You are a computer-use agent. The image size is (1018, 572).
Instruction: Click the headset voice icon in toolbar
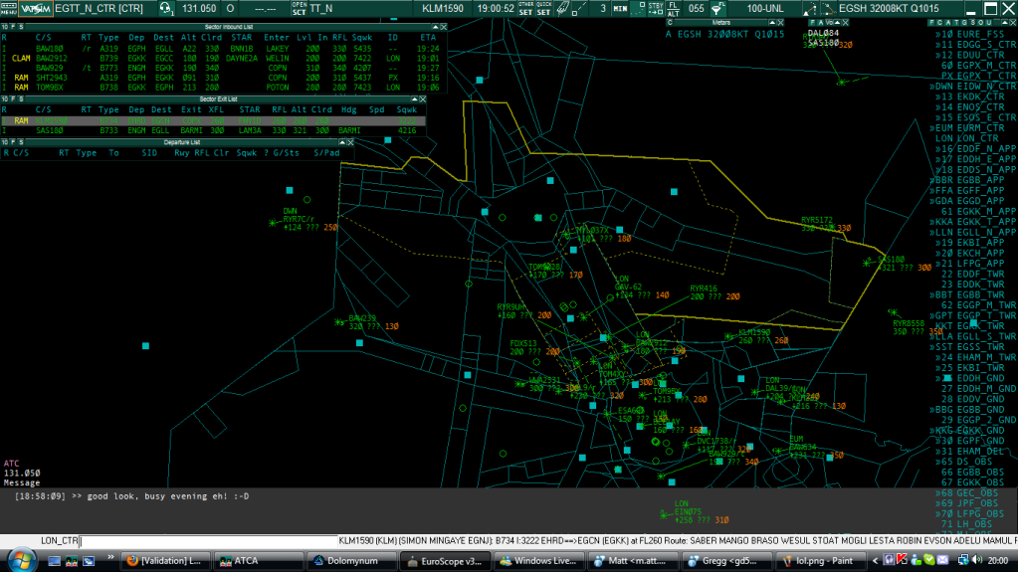[x=166, y=8]
